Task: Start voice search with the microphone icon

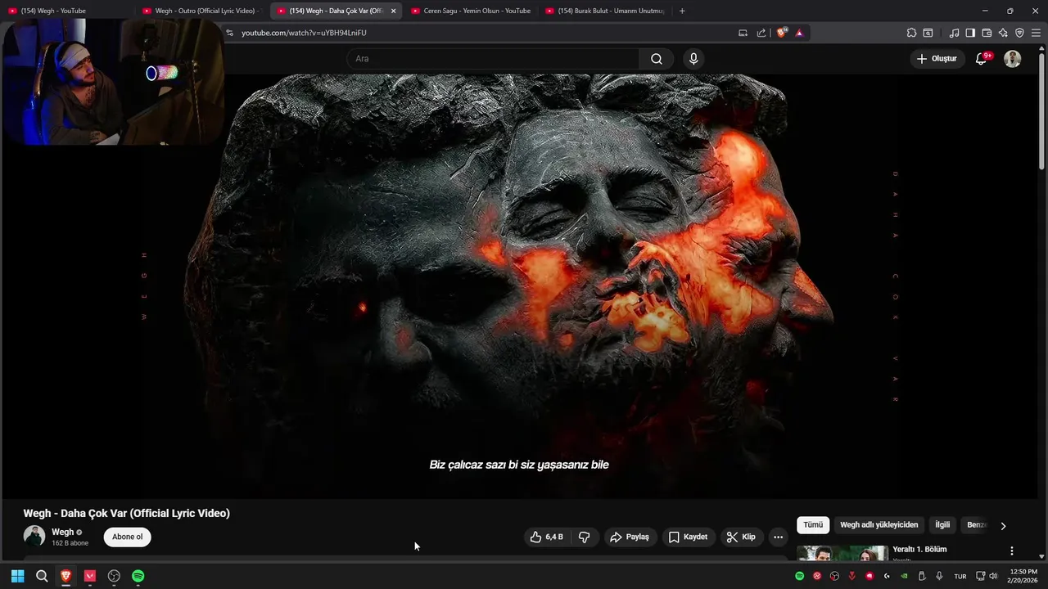Action: (x=693, y=59)
